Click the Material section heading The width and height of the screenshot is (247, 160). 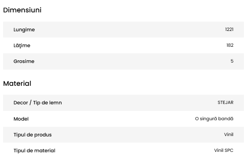point(17,83)
